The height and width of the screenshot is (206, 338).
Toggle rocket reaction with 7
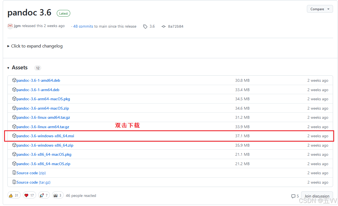pos(44,196)
